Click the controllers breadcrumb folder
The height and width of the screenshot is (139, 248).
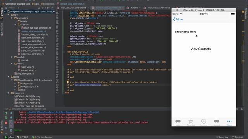click(48, 4)
